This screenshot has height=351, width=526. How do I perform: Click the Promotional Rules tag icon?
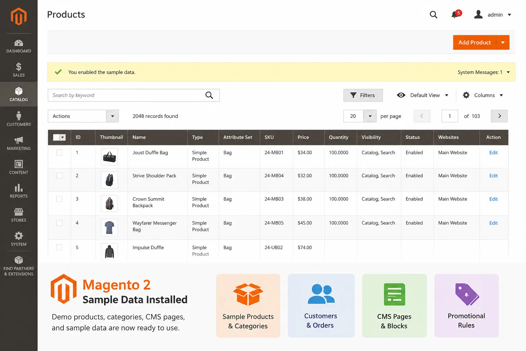[x=467, y=294]
